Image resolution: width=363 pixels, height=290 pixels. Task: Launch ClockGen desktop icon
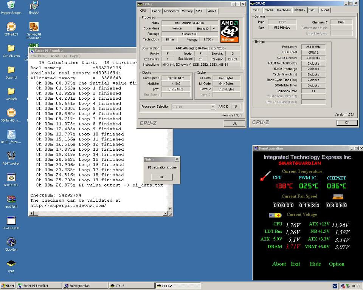point(11,242)
